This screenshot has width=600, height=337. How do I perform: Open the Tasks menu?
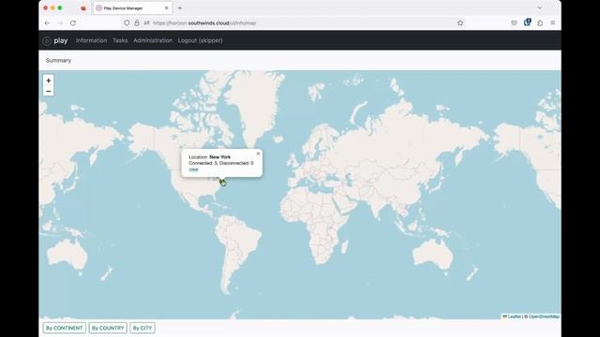coord(120,40)
